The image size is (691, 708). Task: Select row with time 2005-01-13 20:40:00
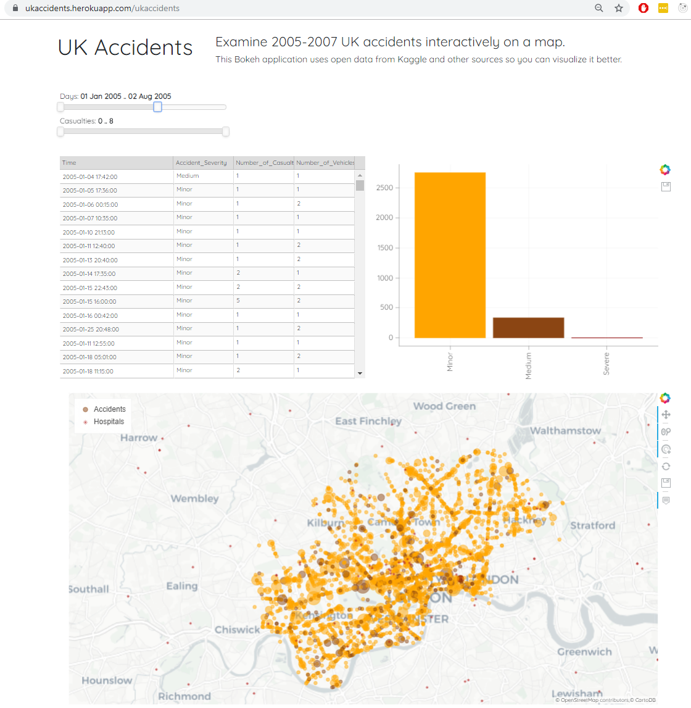point(207,260)
